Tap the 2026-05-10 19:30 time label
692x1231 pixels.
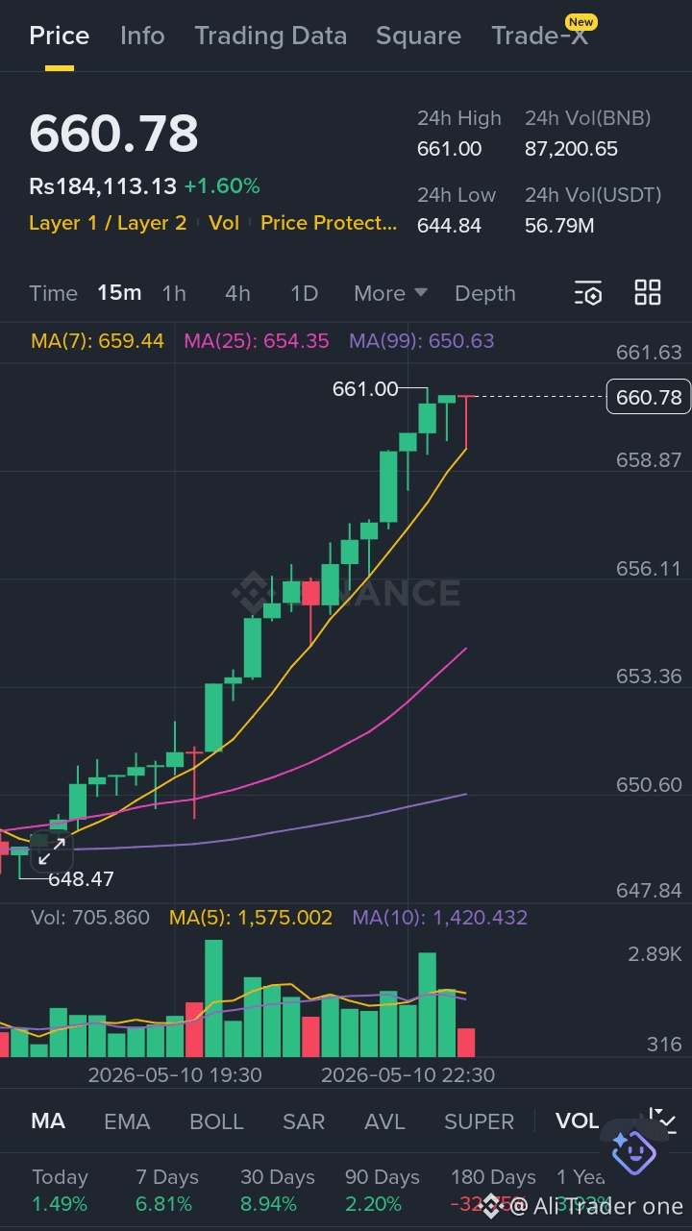[174, 1074]
